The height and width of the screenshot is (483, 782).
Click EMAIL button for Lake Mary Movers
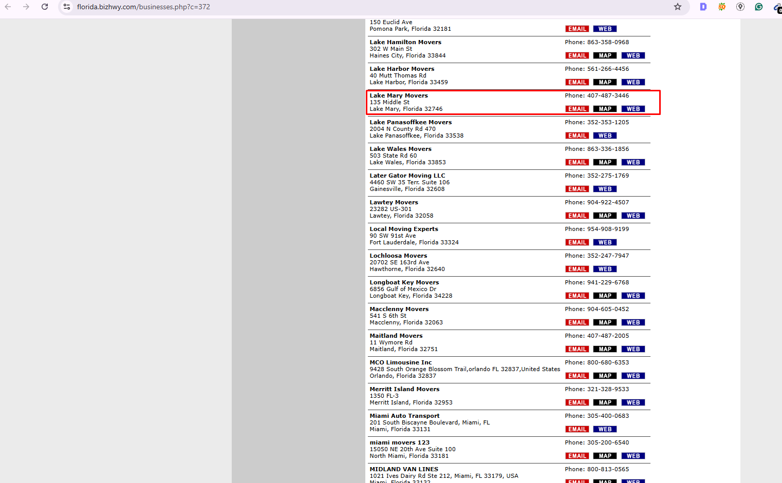[x=577, y=109]
